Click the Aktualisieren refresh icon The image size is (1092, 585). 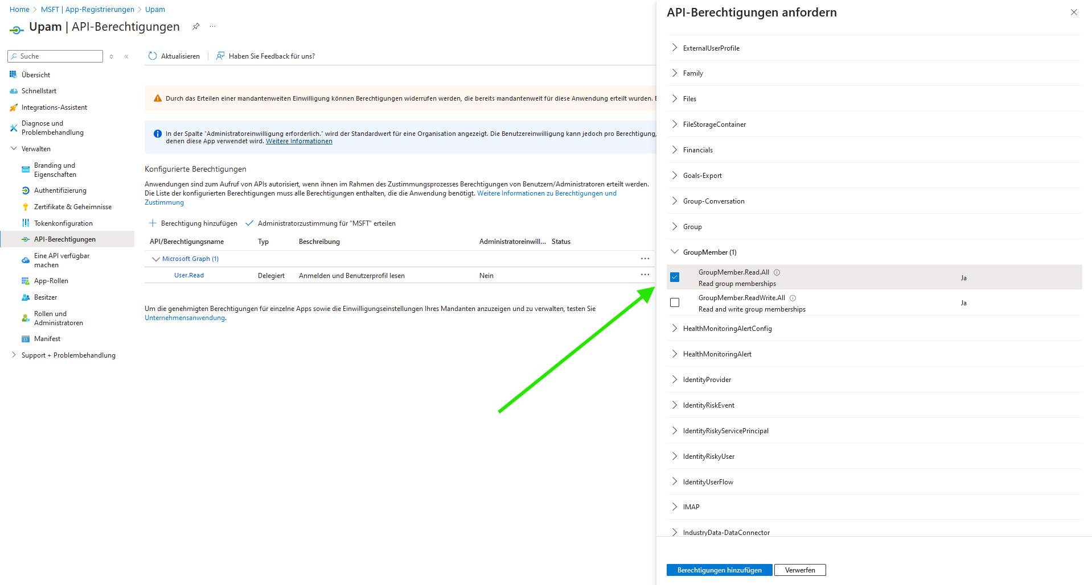[153, 56]
